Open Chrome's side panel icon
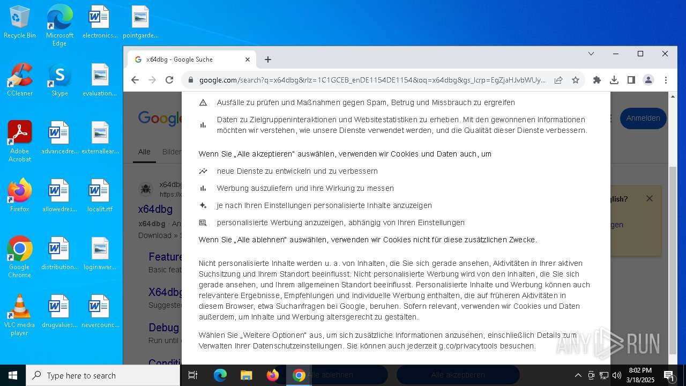Viewport: 686px width, 386px height. (631, 80)
